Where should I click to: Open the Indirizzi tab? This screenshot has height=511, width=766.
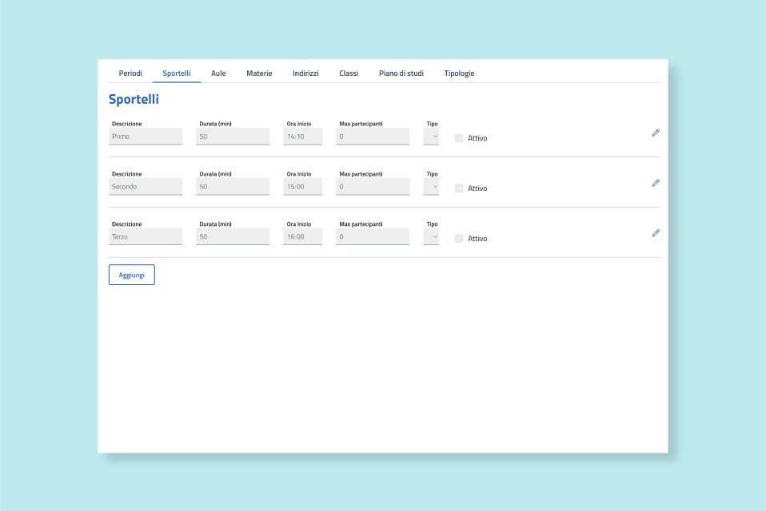point(305,73)
